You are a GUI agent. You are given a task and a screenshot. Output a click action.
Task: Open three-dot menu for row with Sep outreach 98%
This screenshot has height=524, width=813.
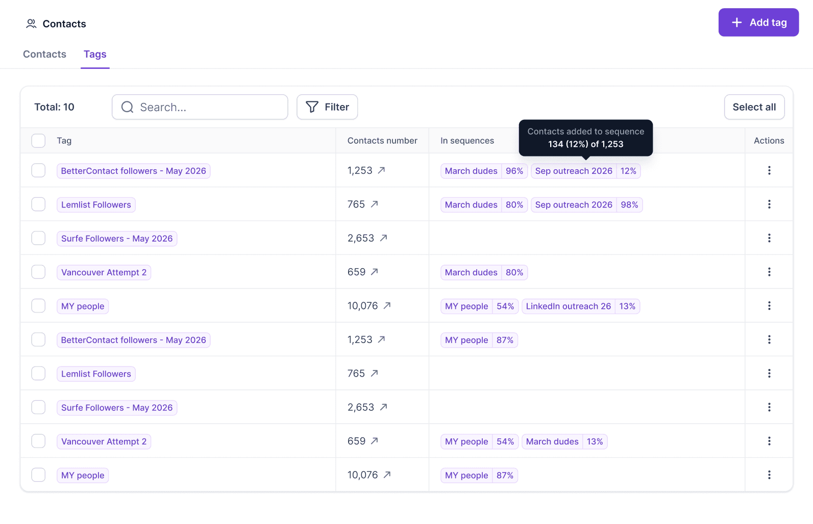[x=769, y=204]
